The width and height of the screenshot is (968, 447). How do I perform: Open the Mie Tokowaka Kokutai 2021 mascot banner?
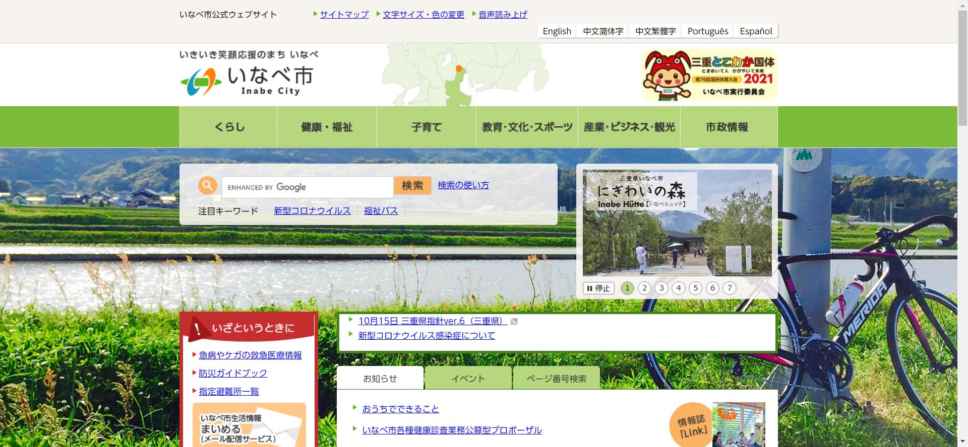click(709, 75)
